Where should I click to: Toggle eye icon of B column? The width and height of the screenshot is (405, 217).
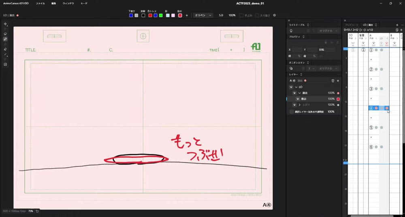(394, 43)
